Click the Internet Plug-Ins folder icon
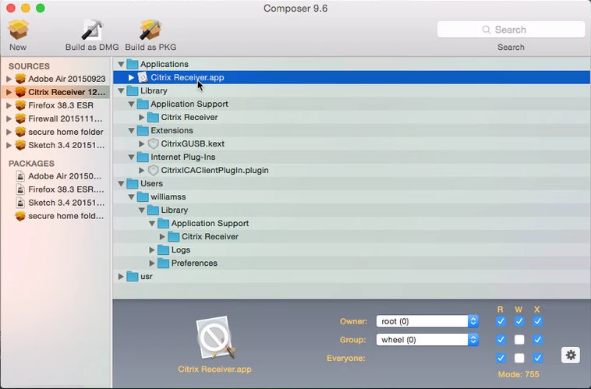 [x=143, y=157]
